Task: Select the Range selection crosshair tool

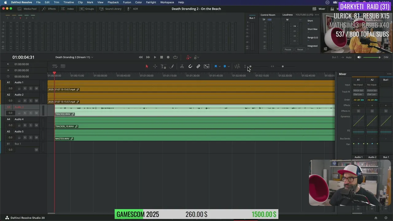Action: pyautogui.click(x=155, y=66)
